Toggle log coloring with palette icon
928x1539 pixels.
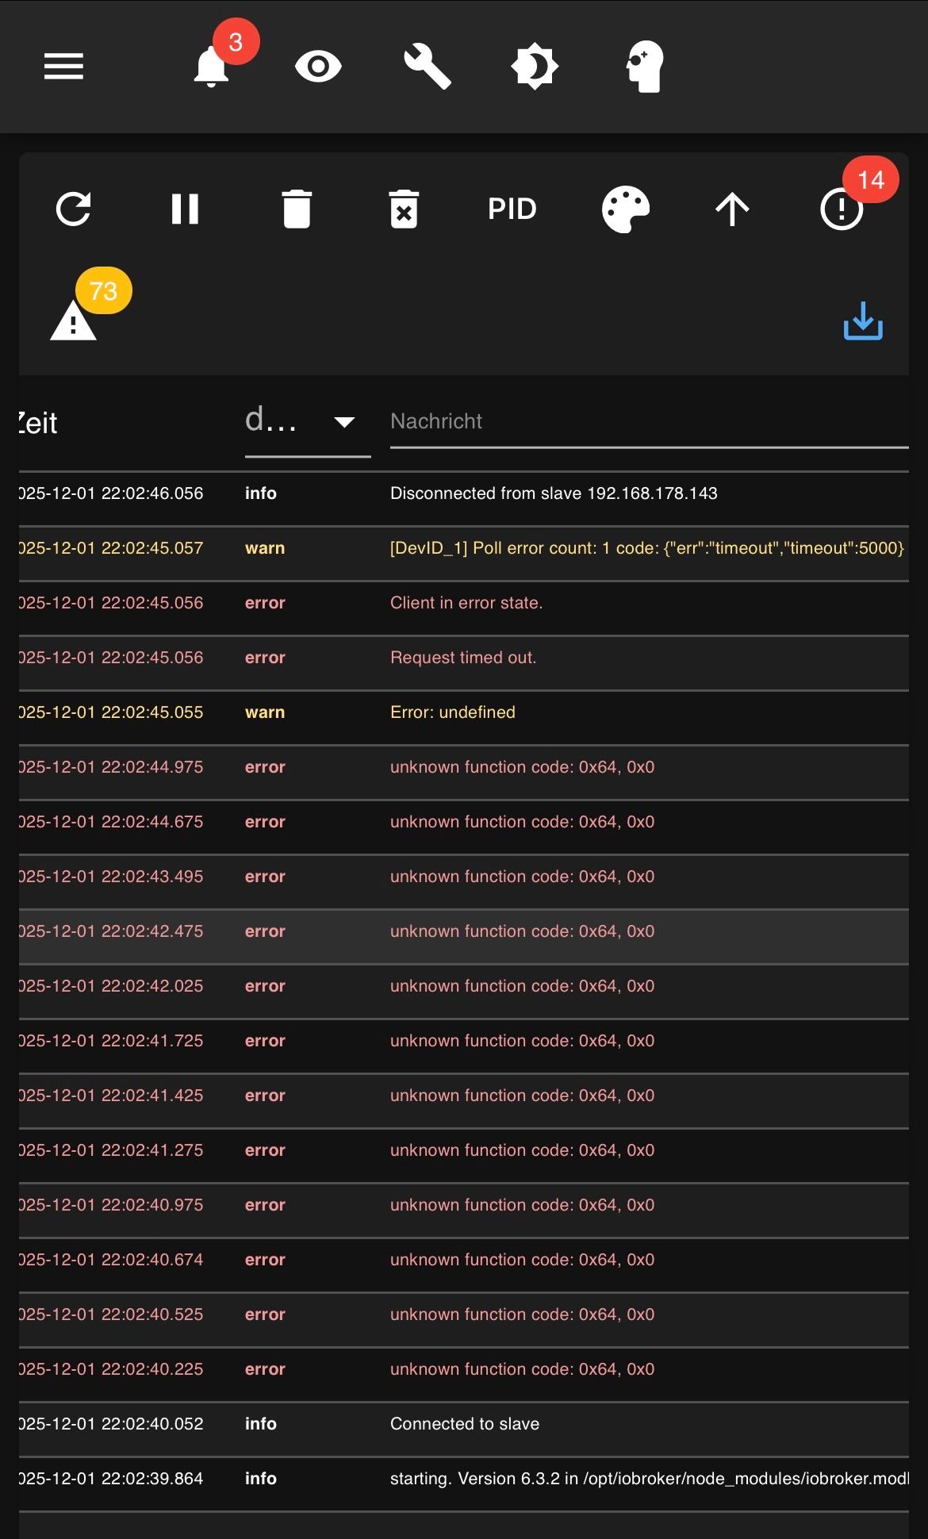[626, 209]
